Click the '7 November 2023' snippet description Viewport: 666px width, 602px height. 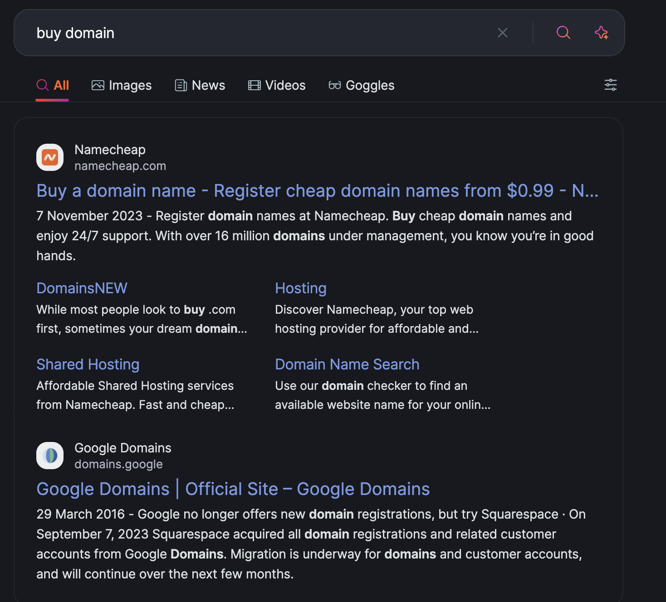[315, 236]
